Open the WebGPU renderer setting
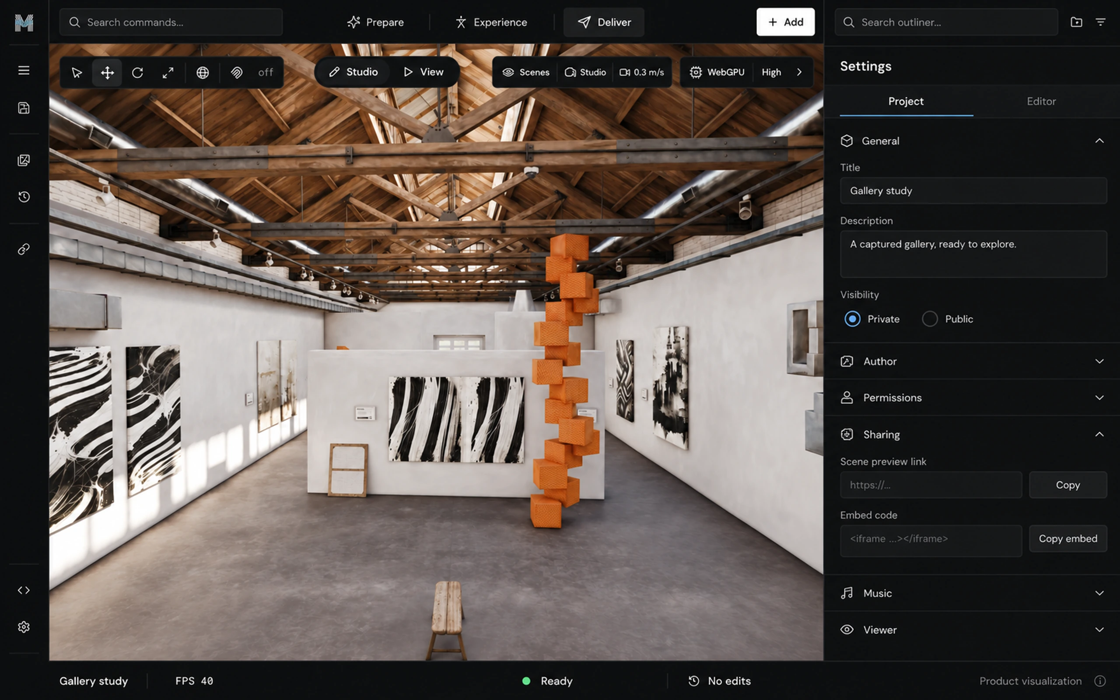Image resolution: width=1120 pixels, height=700 pixels. [717, 72]
